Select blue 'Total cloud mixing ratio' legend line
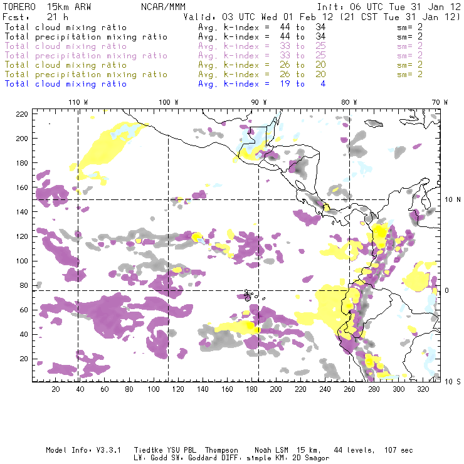 [66, 84]
